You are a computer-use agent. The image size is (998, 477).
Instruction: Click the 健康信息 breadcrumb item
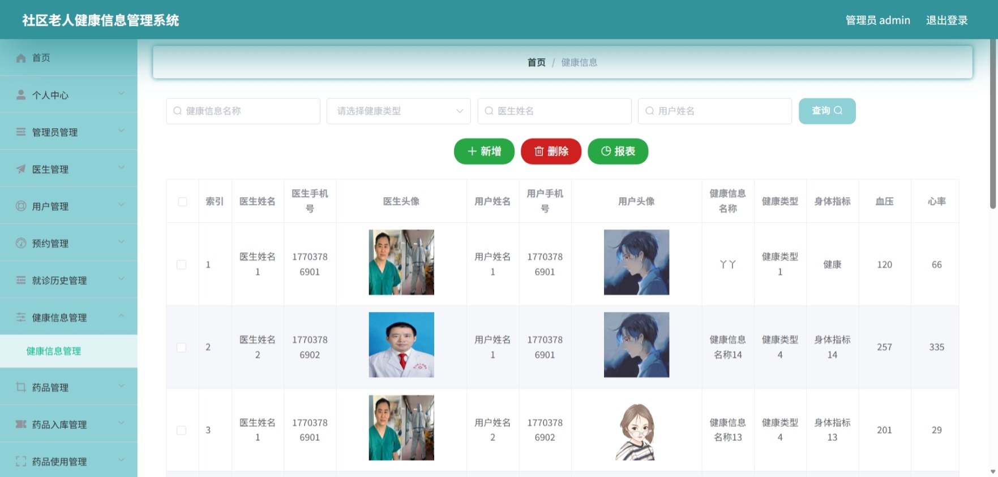[x=579, y=62]
